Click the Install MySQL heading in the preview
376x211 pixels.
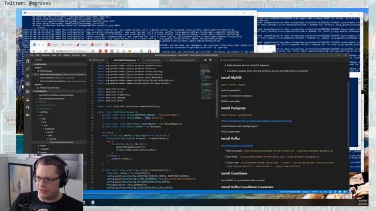(x=231, y=78)
